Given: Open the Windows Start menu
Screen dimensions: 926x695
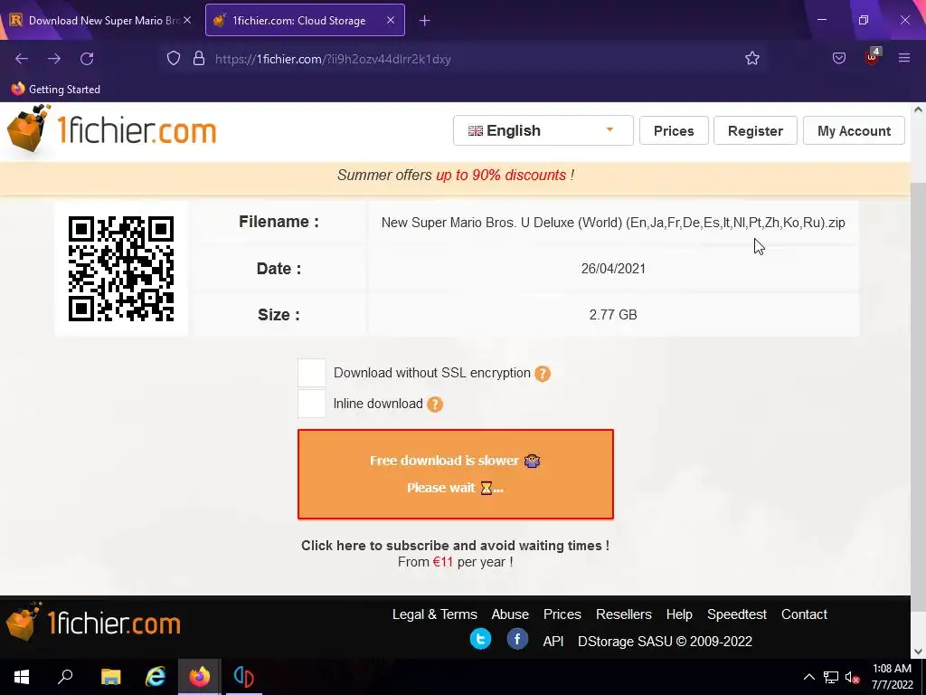Looking at the screenshot, I should 22,677.
